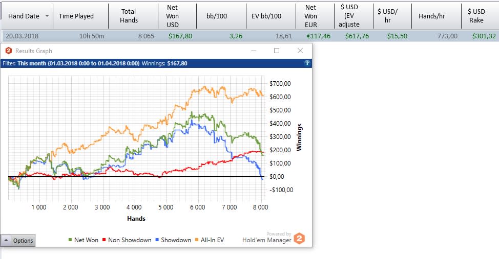
Task: Click the filter bar 'This month' text
Action: pos(32,63)
